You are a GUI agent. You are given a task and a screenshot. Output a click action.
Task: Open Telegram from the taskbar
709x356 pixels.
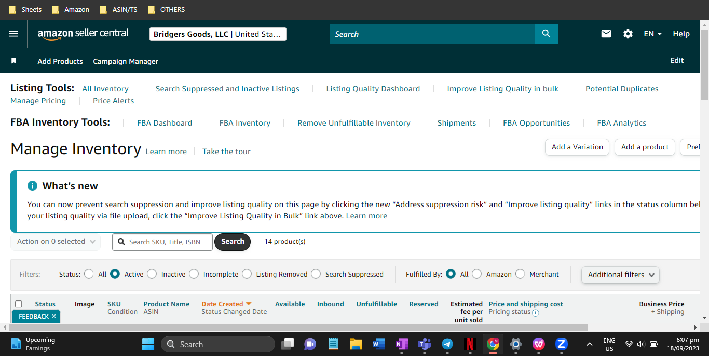[x=447, y=344]
